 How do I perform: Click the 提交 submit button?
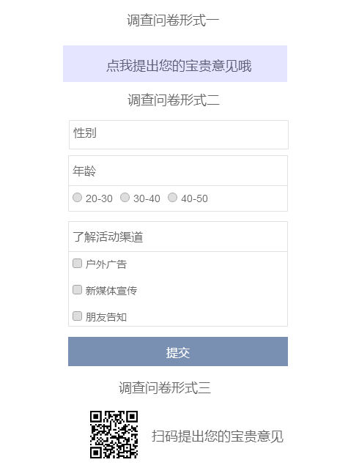pos(178,352)
